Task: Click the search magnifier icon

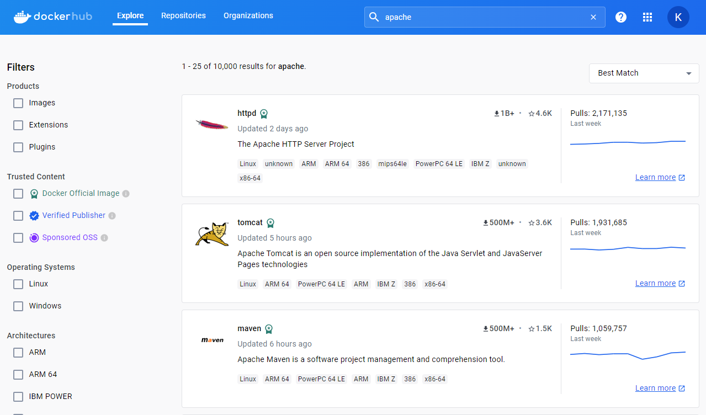Action: tap(374, 17)
